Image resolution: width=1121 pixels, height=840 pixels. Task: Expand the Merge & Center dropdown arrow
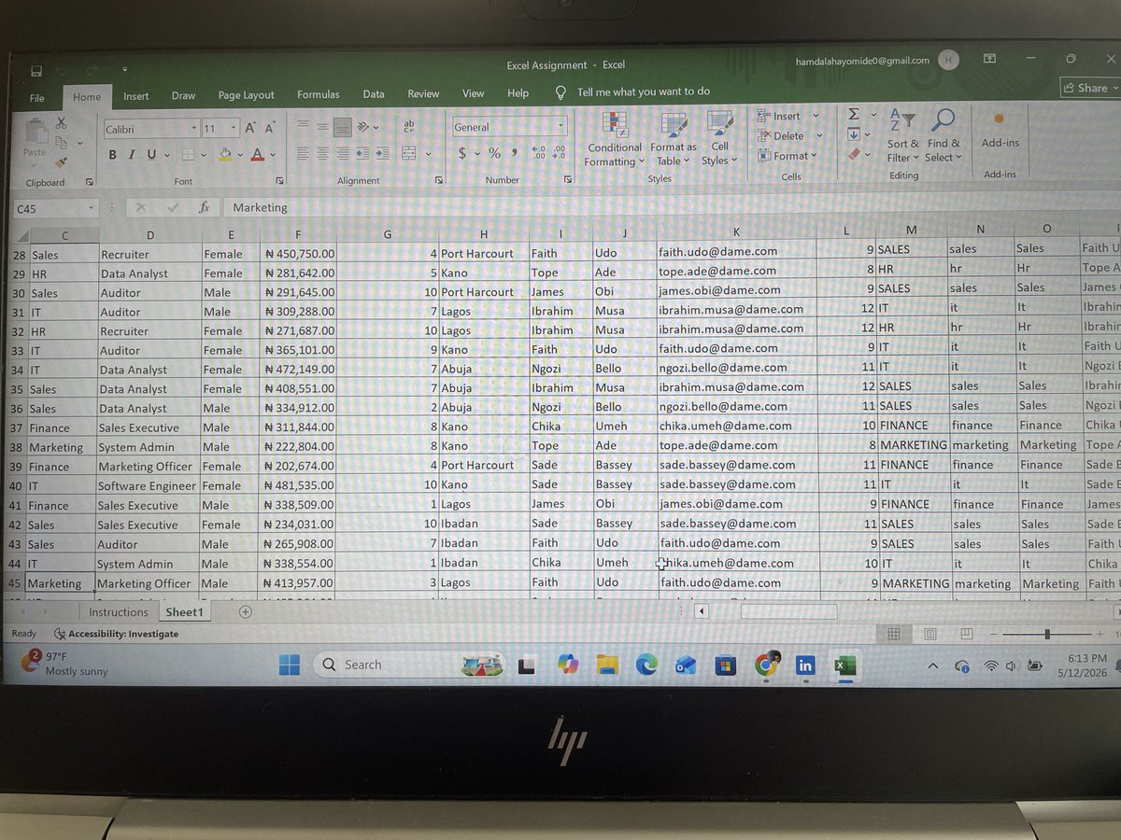(x=428, y=153)
